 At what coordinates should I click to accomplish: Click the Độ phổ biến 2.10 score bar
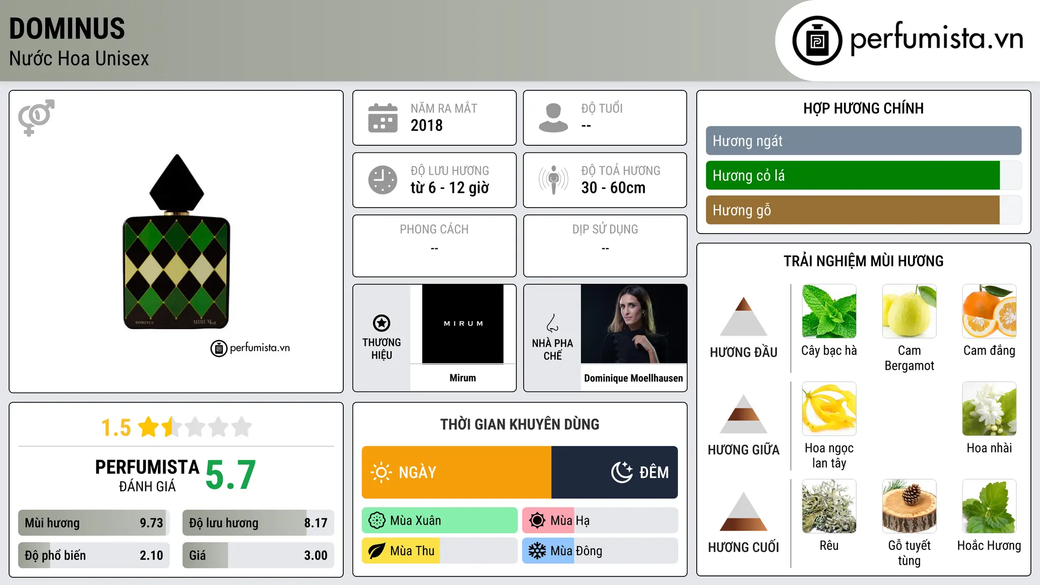94,555
